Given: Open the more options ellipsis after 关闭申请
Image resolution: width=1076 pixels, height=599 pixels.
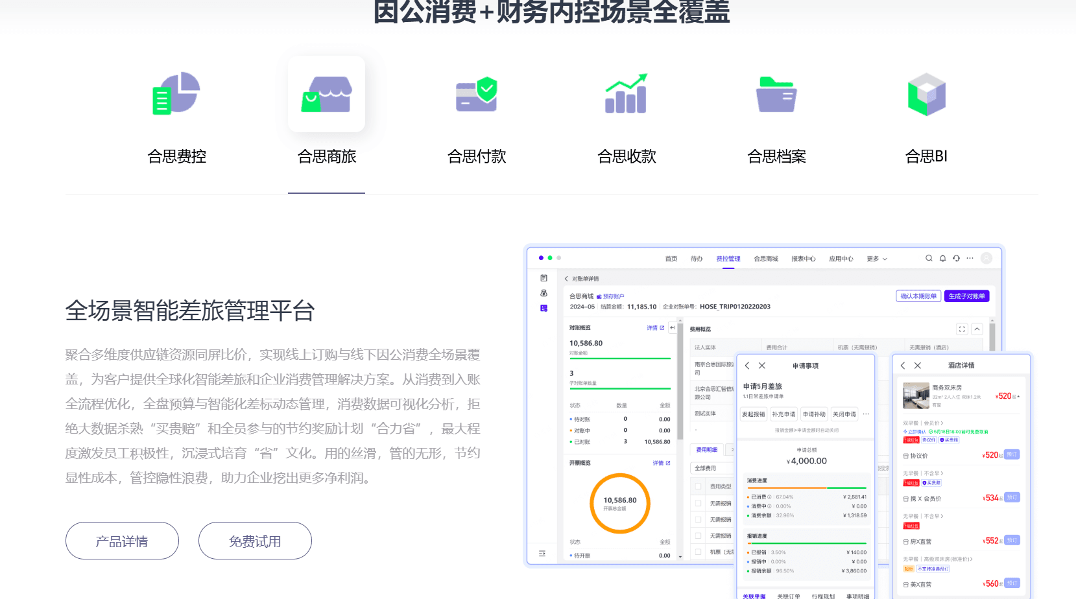Looking at the screenshot, I should tap(866, 414).
